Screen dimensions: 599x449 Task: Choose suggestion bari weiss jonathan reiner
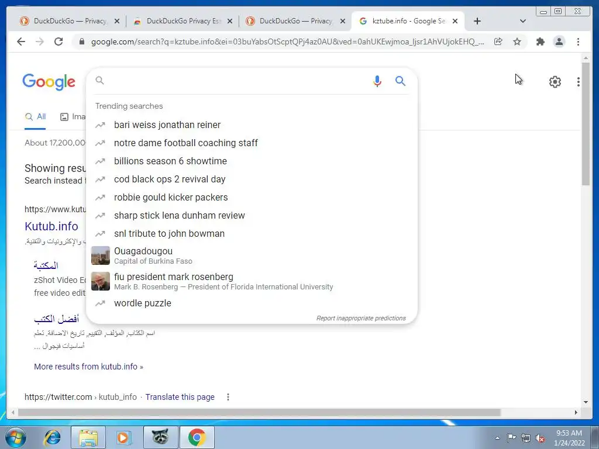pyautogui.click(x=252, y=125)
